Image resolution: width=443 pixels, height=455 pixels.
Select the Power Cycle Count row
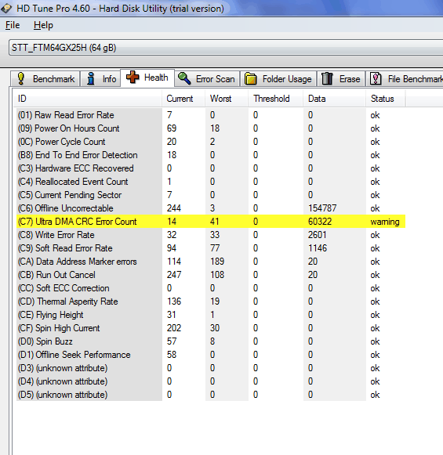coord(211,142)
